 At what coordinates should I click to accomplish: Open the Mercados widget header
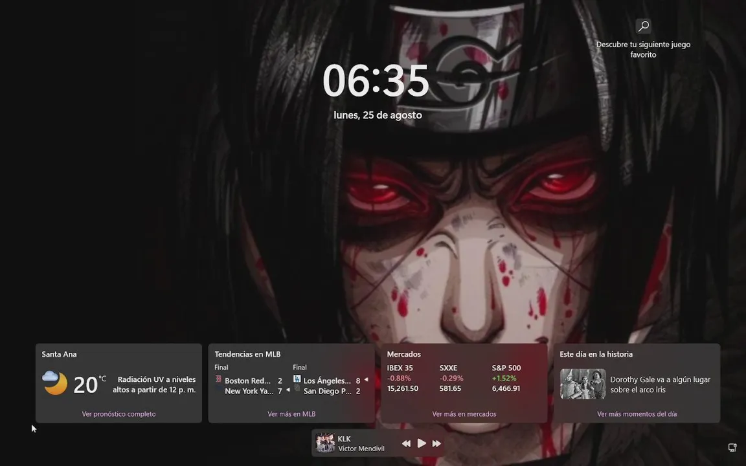pyautogui.click(x=404, y=354)
